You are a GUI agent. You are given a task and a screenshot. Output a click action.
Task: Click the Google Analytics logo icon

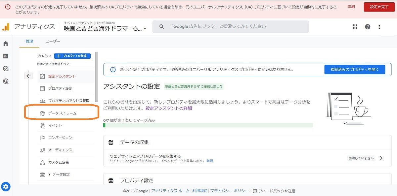click(6, 27)
